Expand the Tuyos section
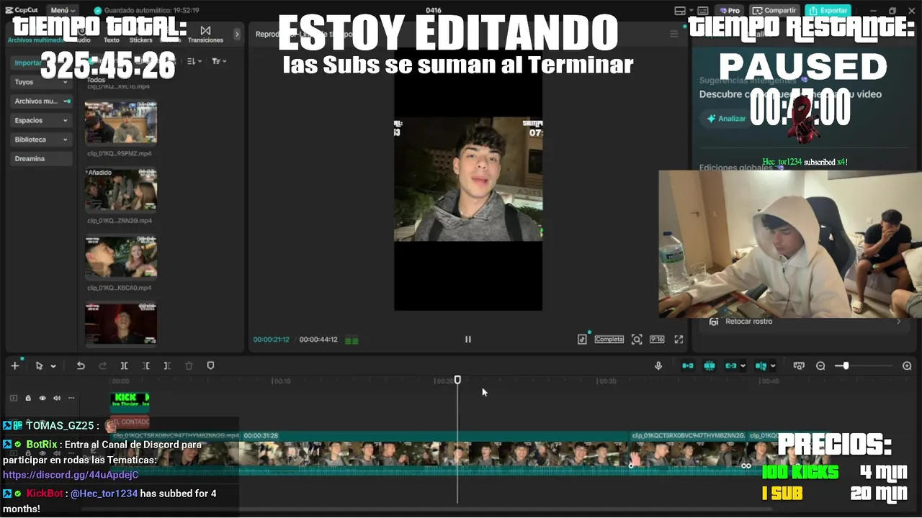Screen dimensions: 922x518 click(x=42, y=82)
